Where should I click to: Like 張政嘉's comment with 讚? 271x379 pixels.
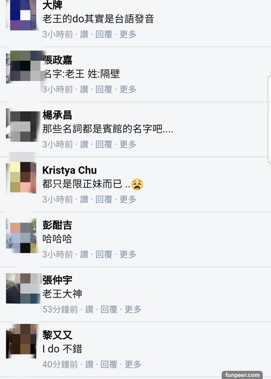[x=84, y=90]
